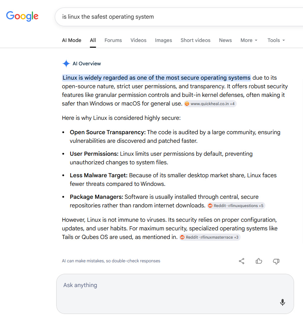Open the Tools dropdown

pyautogui.click(x=276, y=40)
